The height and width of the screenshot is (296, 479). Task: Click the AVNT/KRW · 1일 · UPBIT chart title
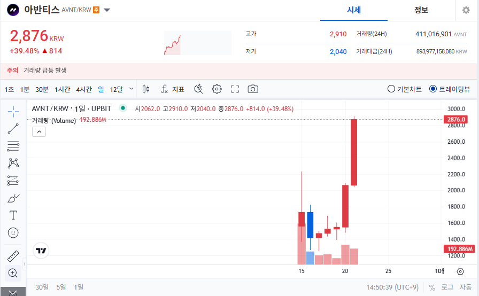coord(72,108)
